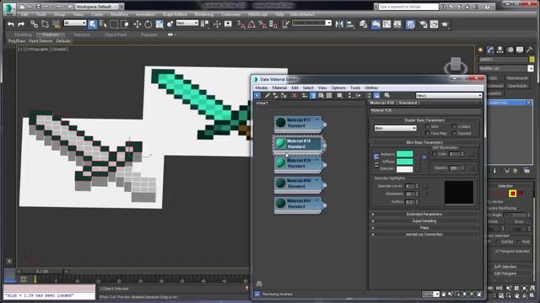This screenshot has width=540, height=303.
Task: Click the Undo arrow in main toolbar
Action: click(11, 24)
